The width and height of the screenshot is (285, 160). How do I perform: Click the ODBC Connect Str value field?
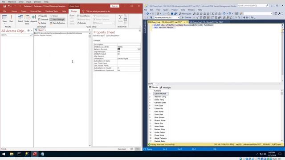tap(129, 47)
